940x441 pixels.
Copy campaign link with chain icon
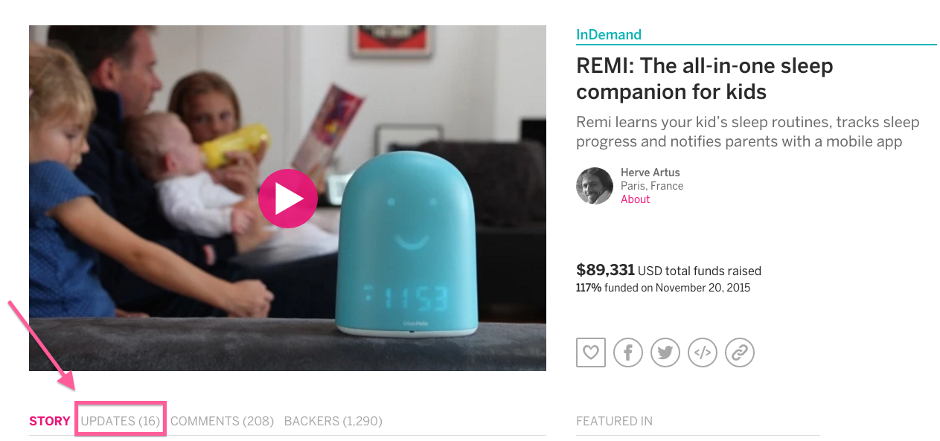tap(740, 353)
